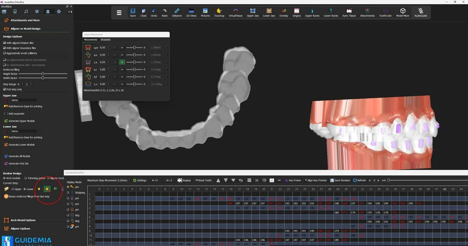Save the project with Save icon

click(x=133, y=12)
